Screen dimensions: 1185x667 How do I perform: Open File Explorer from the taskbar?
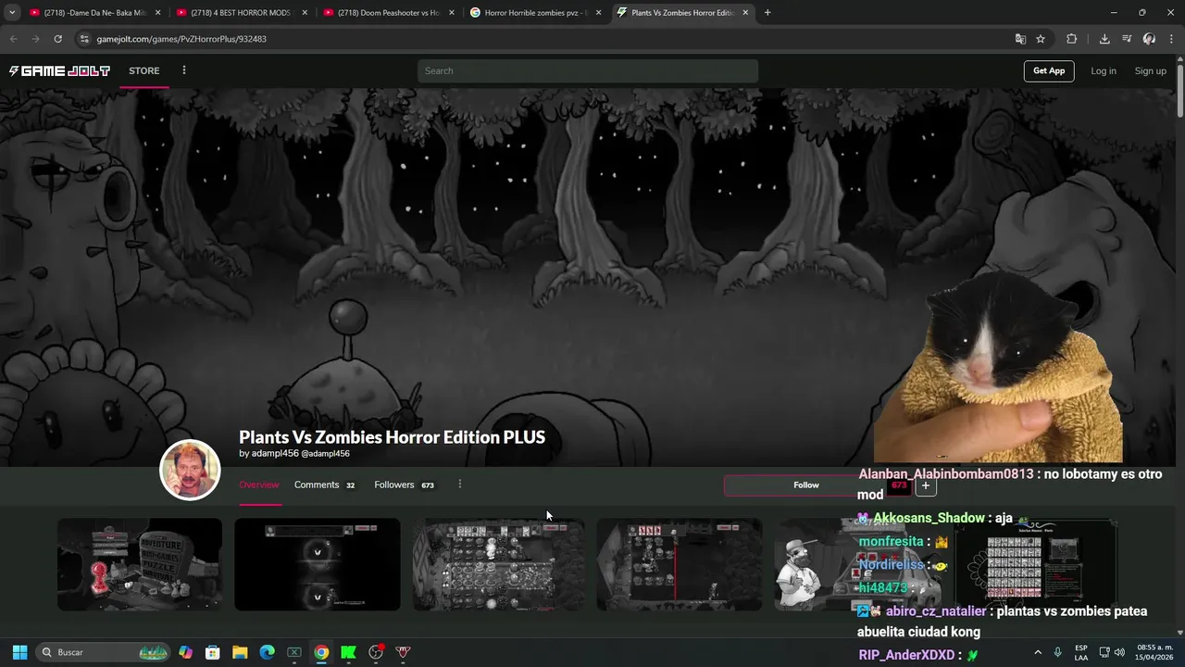(x=240, y=652)
